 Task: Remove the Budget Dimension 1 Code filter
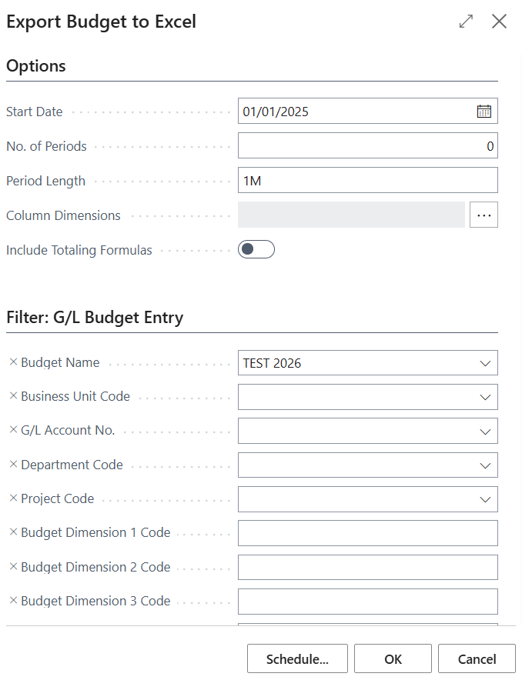click(x=13, y=532)
